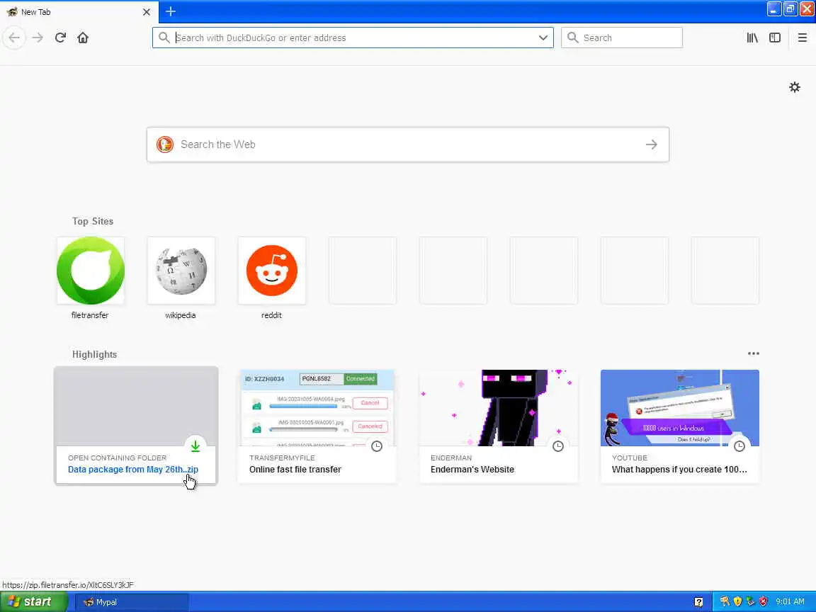Click the TransferMyFile card thumbnail
Screen dimensions: 816x612
point(317,408)
